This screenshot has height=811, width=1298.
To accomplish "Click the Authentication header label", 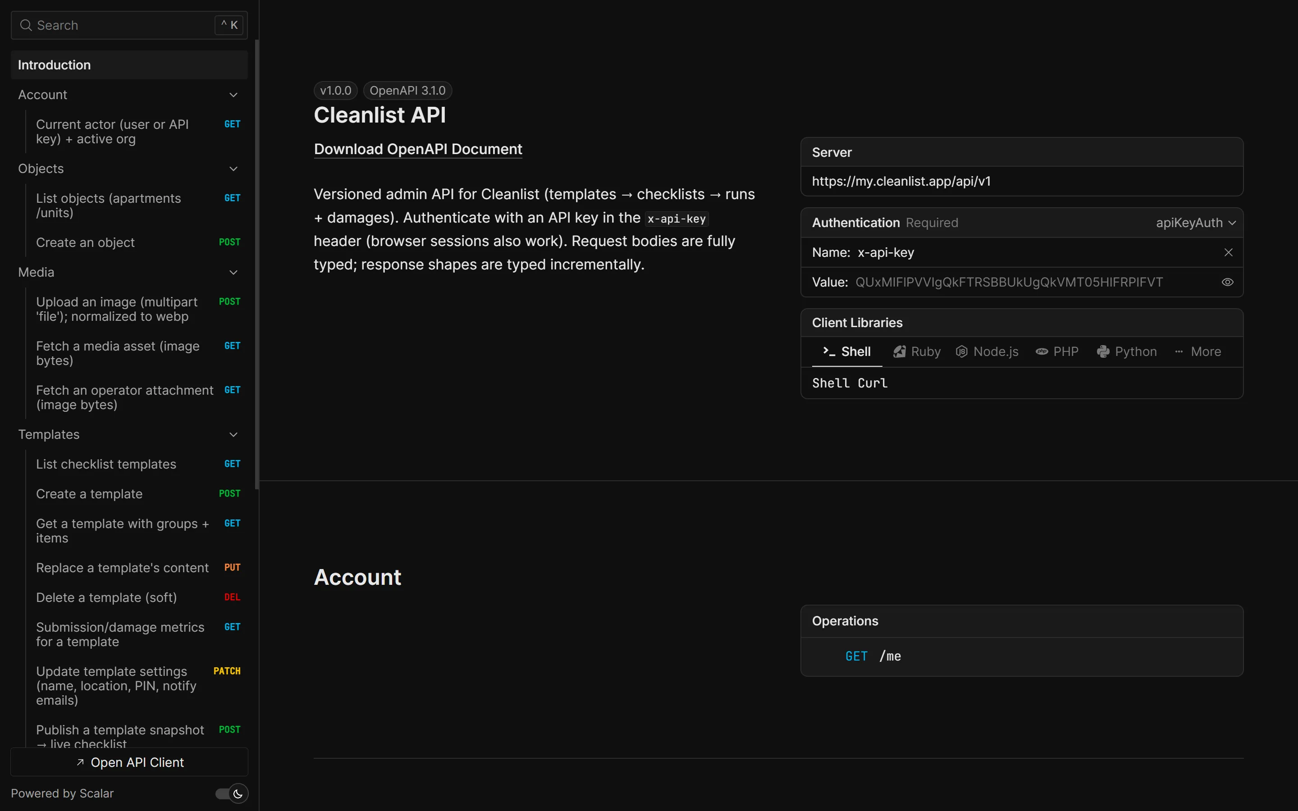I will pyautogui.click(x=855, y=223).
